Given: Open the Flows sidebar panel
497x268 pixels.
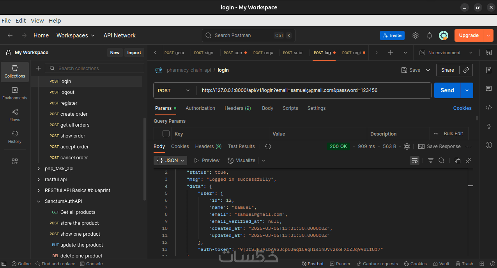Looking at the screenshot, I should [15, 115].
